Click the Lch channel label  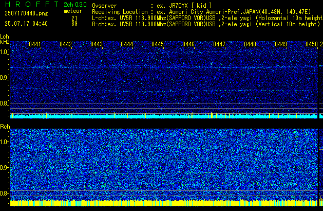point(5,37)
